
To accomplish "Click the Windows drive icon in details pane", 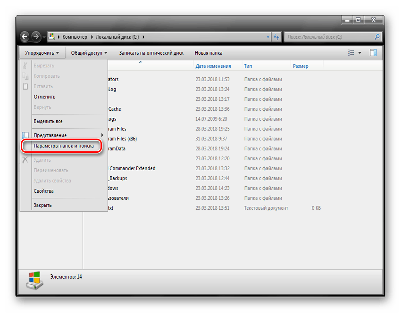I will pos(34,280).
